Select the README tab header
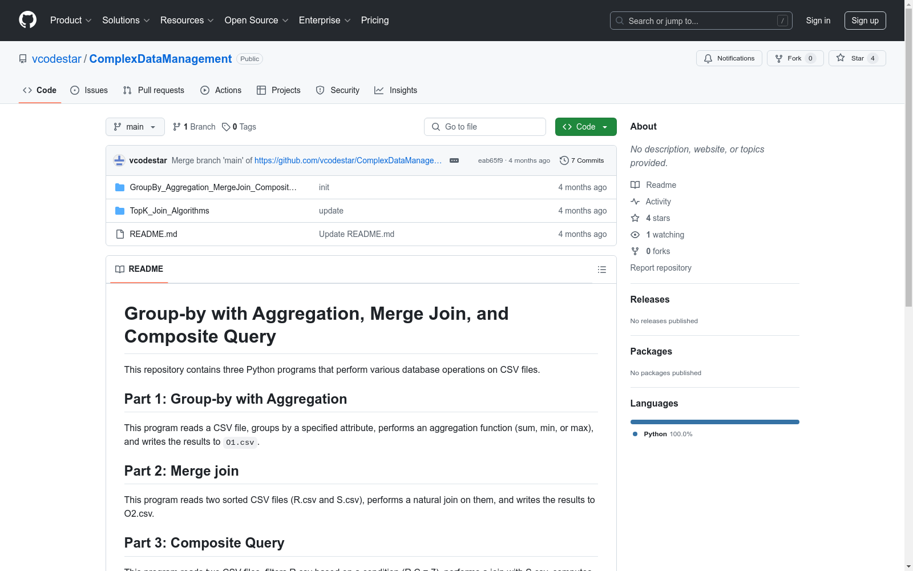The width and height of the screenshot is (913, 571). click(x=139, y=269)
